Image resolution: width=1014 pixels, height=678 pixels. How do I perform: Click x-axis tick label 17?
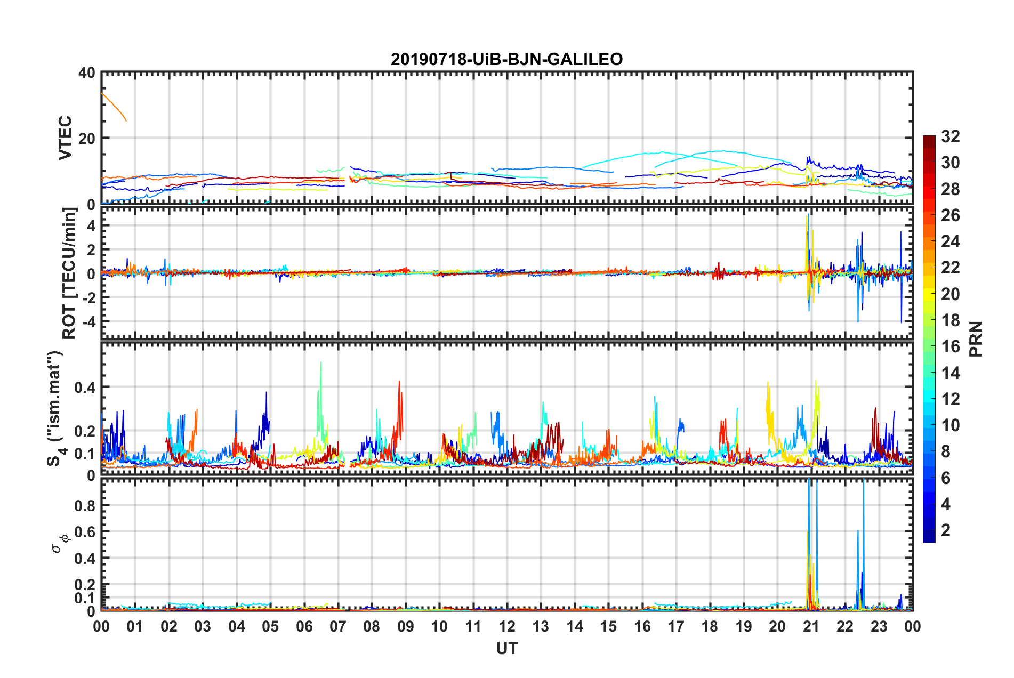[676, 626]
